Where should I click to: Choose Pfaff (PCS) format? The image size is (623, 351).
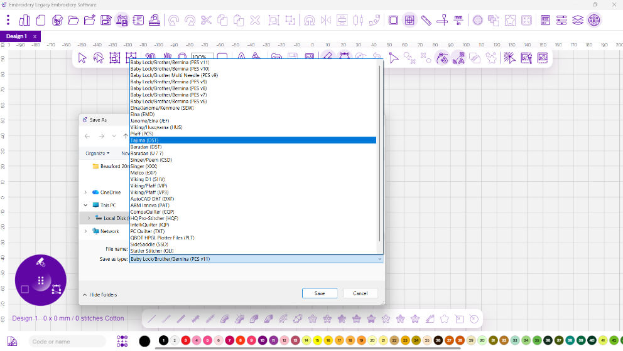click(252, 134)
